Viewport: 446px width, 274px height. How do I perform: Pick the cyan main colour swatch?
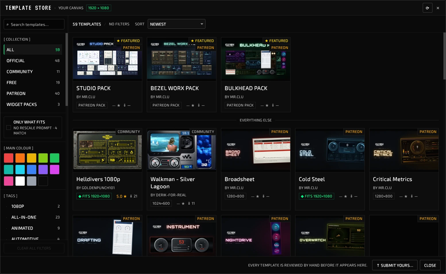[20, 170]
